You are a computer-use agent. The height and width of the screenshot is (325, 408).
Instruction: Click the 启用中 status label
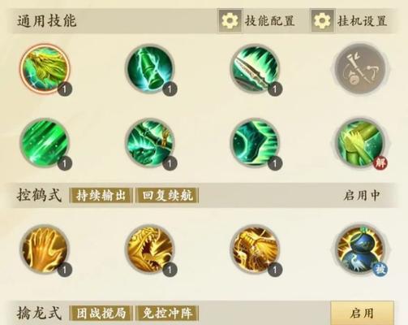click(x=362, y=195)
